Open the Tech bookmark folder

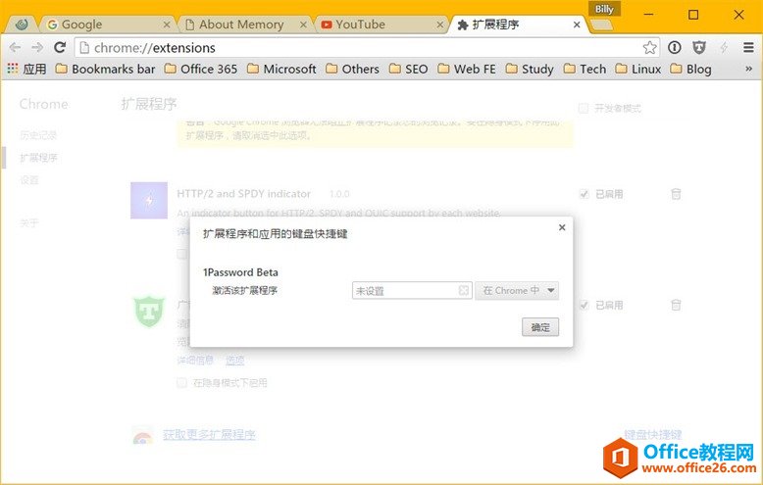click(x=585, y=69)
